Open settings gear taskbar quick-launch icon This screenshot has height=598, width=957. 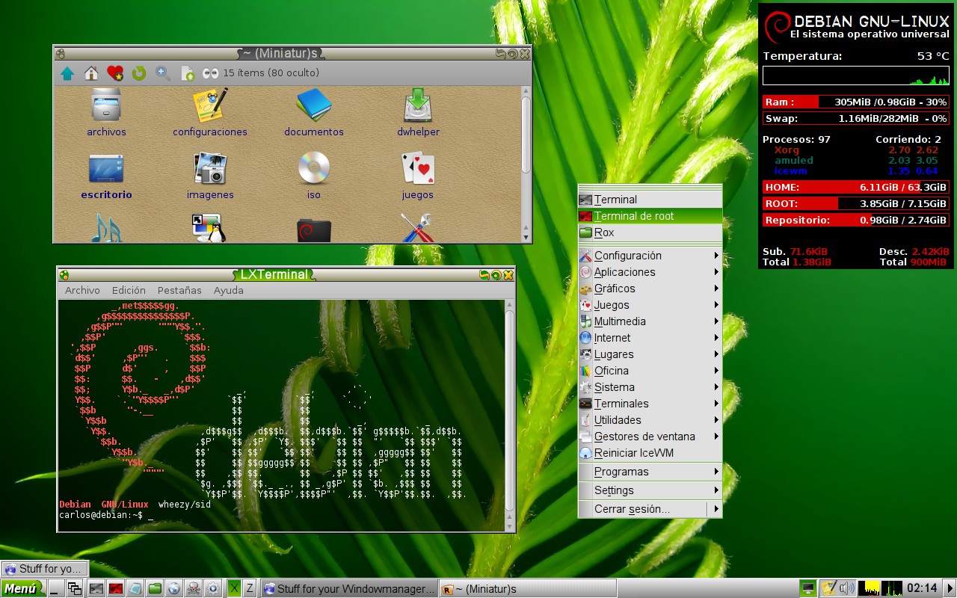click(213, 589)
